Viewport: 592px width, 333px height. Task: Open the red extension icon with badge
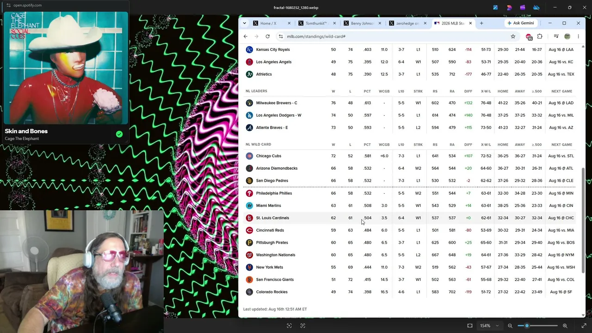point(529,37)
